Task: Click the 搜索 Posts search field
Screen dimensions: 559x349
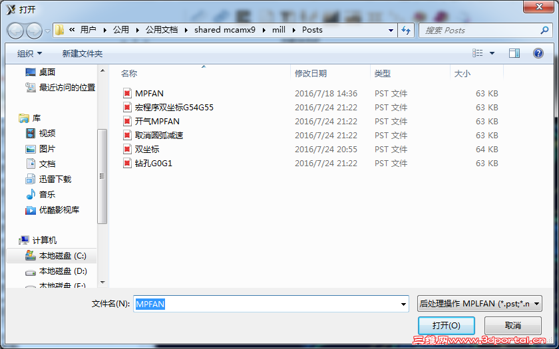Action: [x=480, y=31]
